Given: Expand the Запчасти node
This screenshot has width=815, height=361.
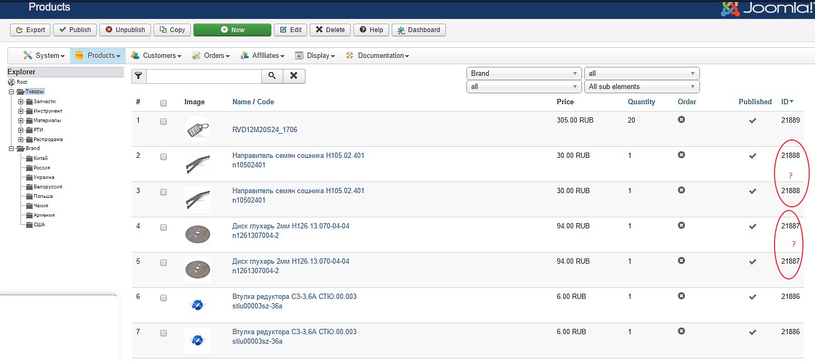Looking at the screenshot, I should (x=21, y=102).
